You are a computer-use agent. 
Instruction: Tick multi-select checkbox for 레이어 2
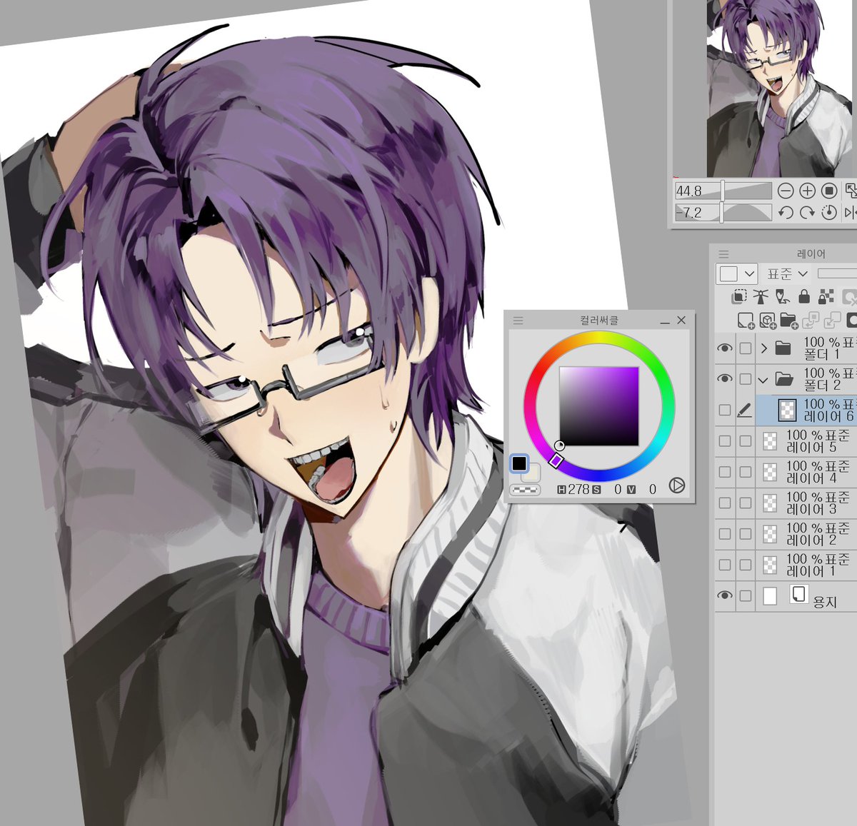(x=746, y=534)
